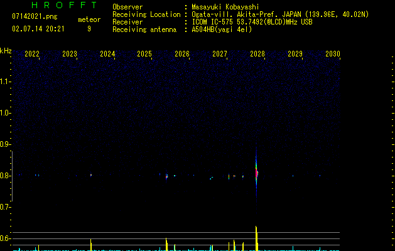Click the 0.8 frequency axis label
The height and width of the screenshot is (251, 395).
(4, 176)
